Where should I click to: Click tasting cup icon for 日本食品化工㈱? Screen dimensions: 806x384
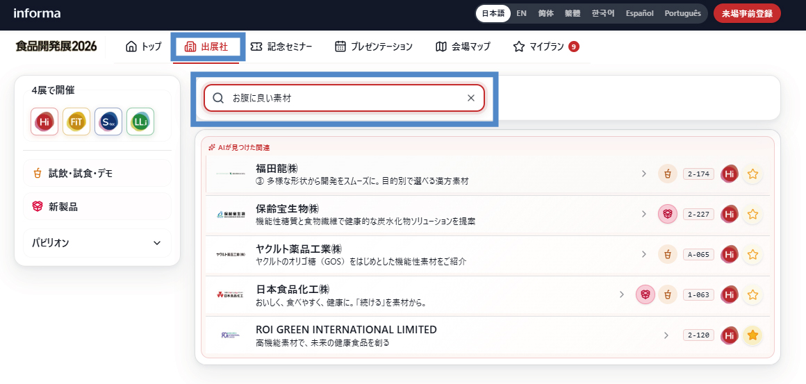click(x=667, y=294)
